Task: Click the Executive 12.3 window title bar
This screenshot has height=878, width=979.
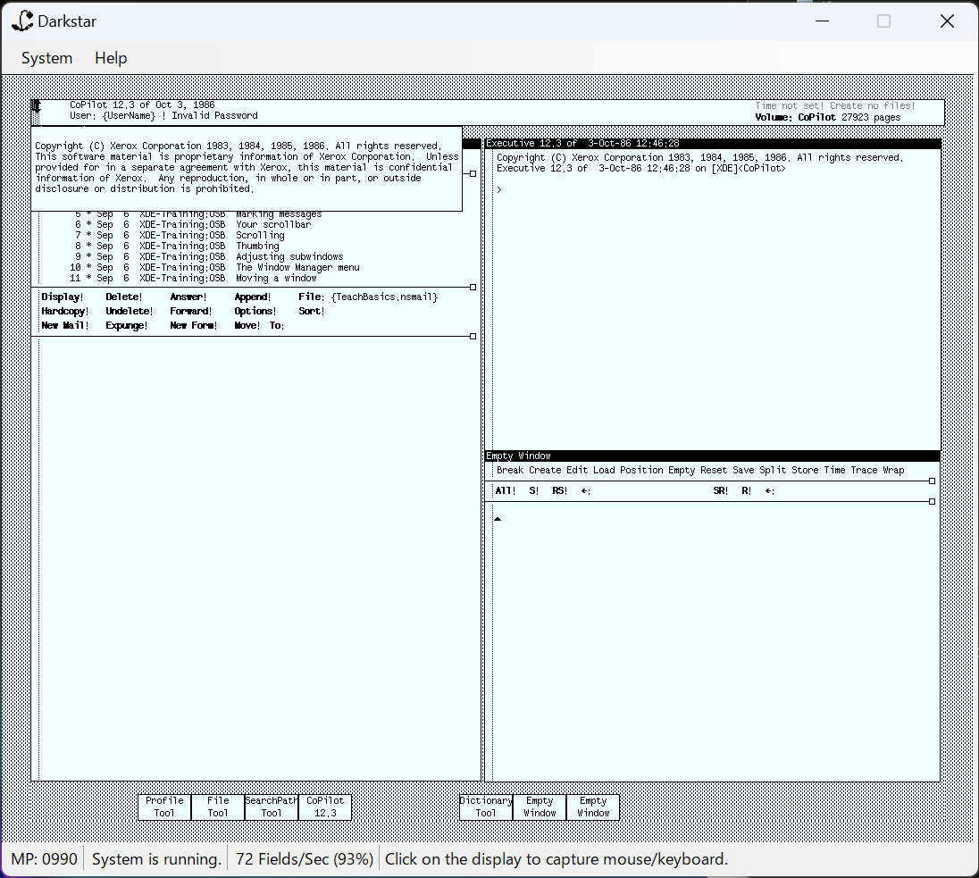Action: (713, 144)
